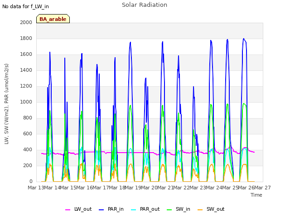Click the cyan PAR_out legend marker
The width and height of the screenshot is (290, 218).
tap(134, 210)
